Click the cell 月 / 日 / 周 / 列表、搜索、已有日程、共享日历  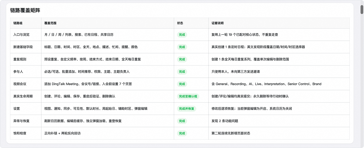pos(79,35)
